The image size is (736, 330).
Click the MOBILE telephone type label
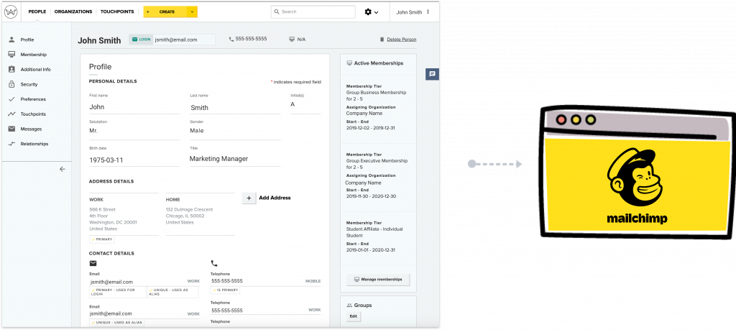point(313,281)
